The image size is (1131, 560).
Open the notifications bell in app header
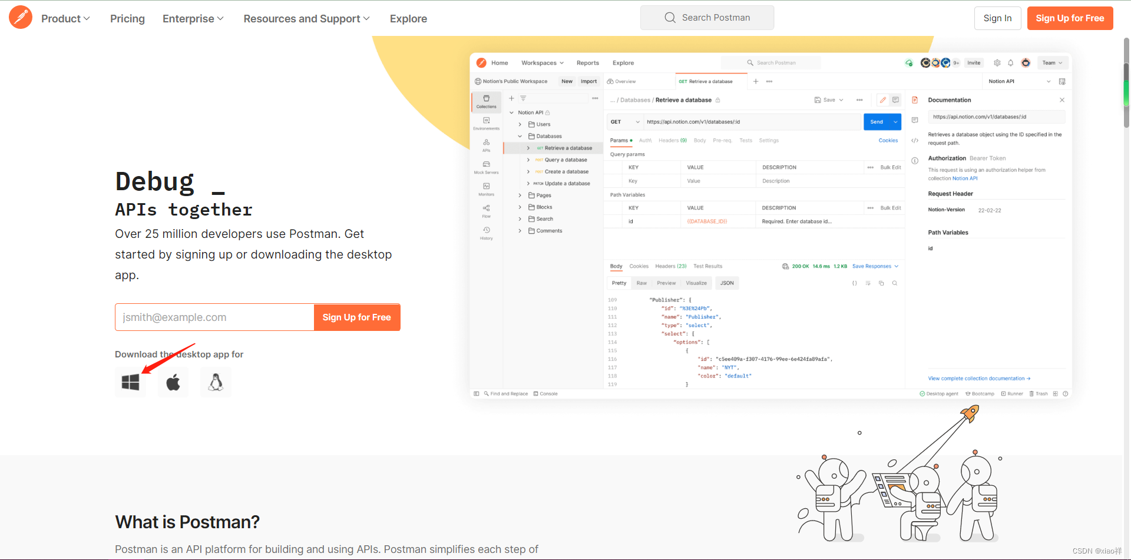[x=1011, y=63]
